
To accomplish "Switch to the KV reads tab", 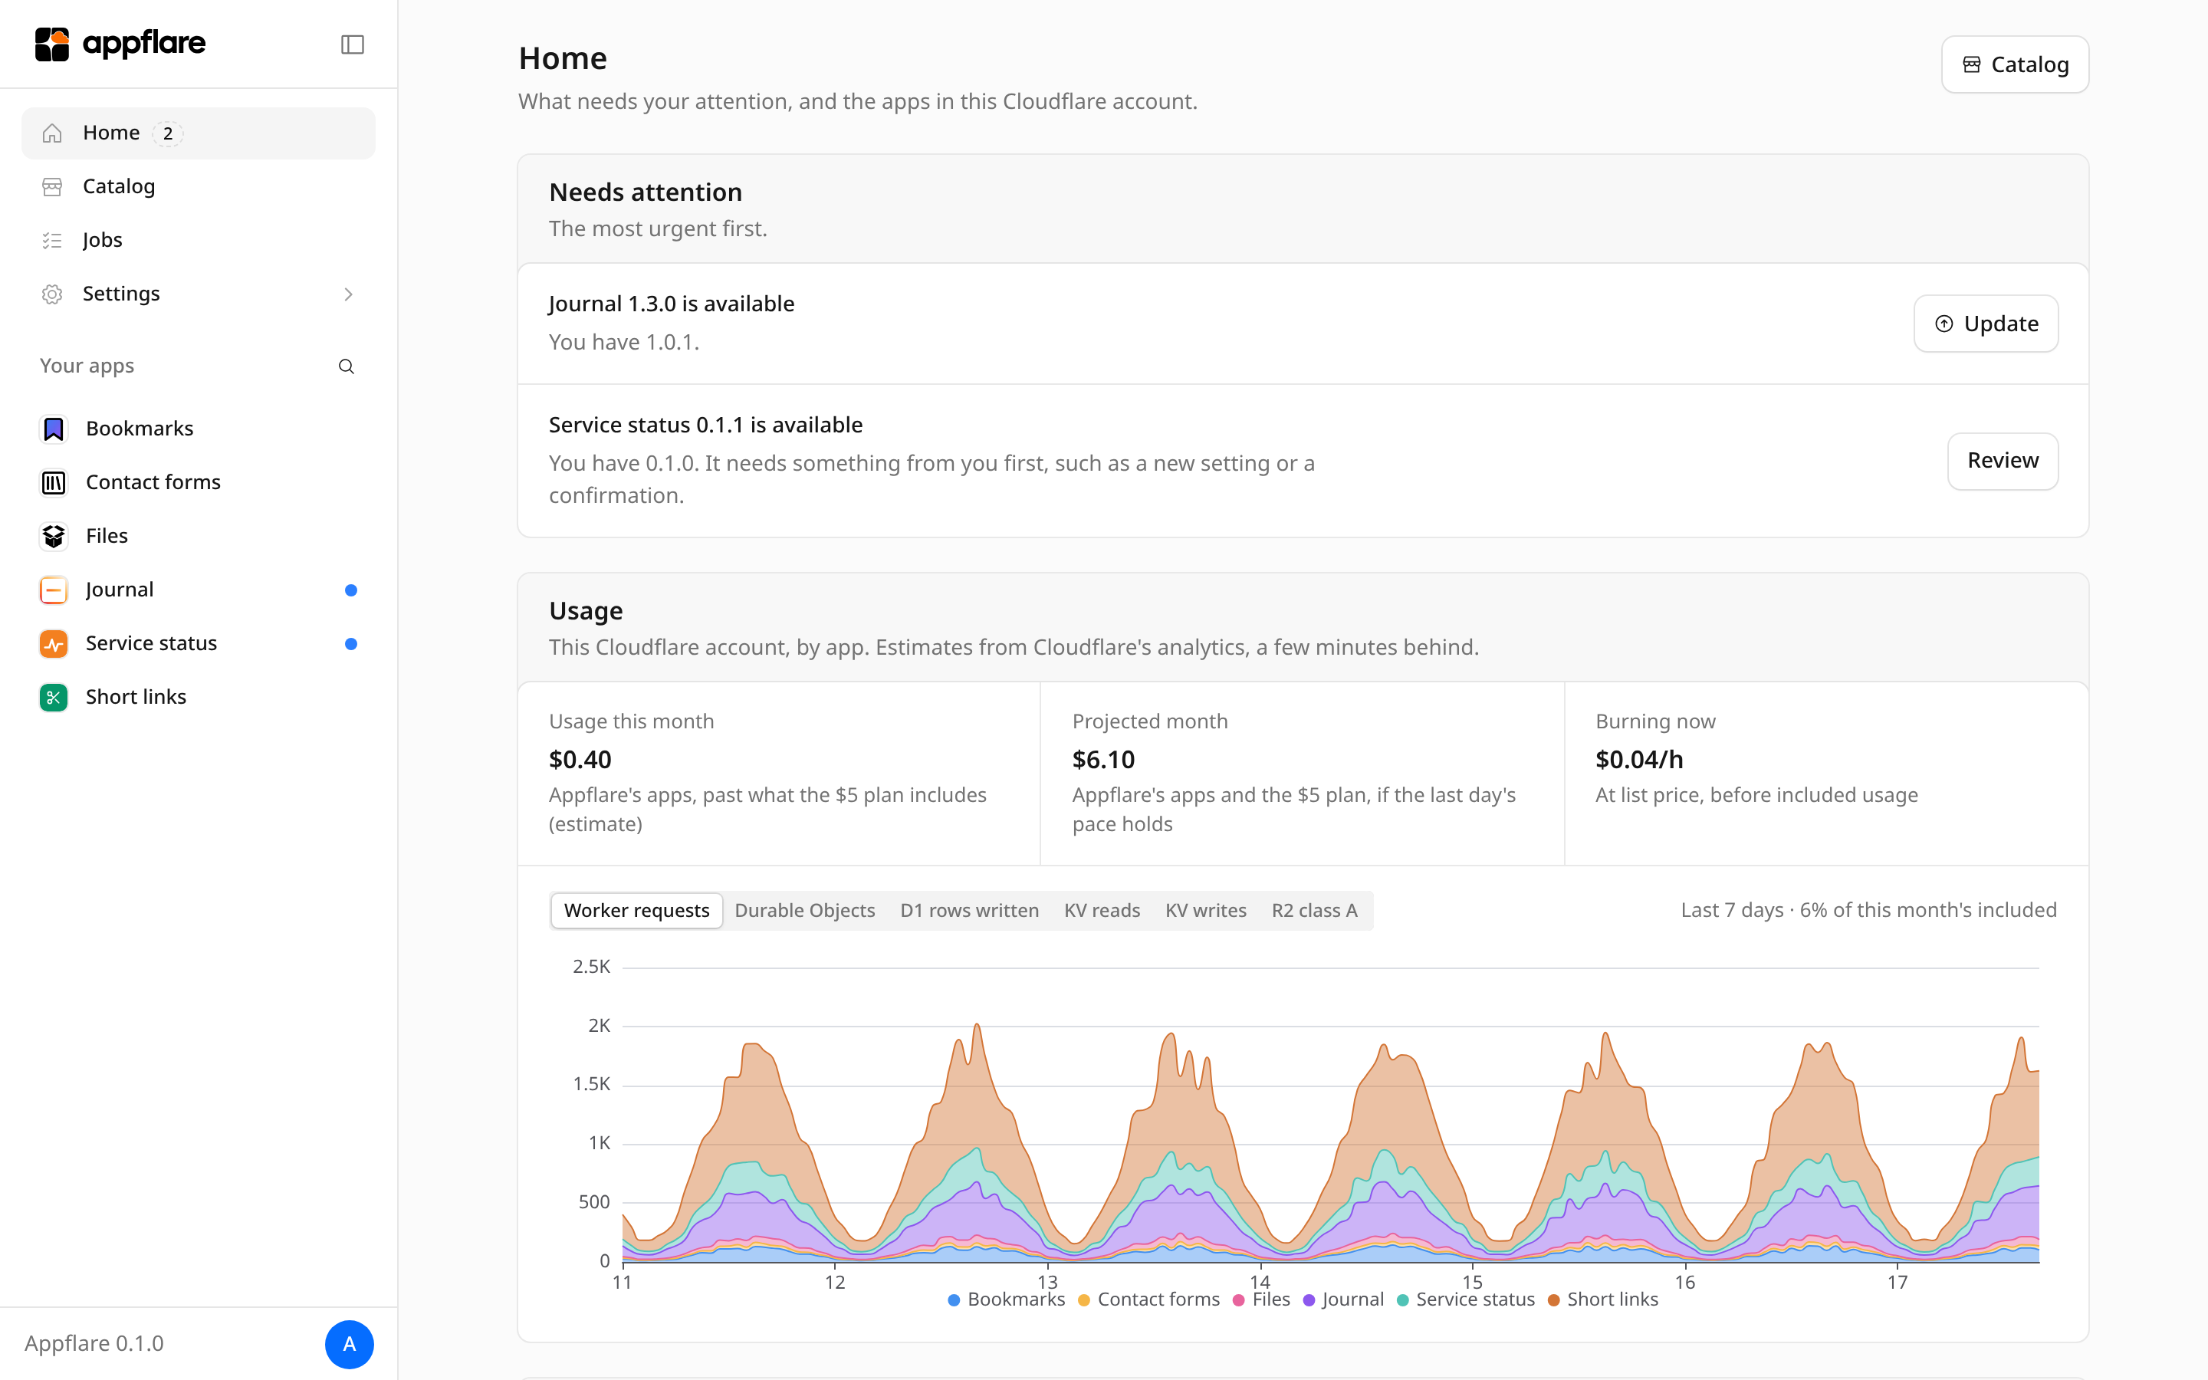I will coord(1102,910).
